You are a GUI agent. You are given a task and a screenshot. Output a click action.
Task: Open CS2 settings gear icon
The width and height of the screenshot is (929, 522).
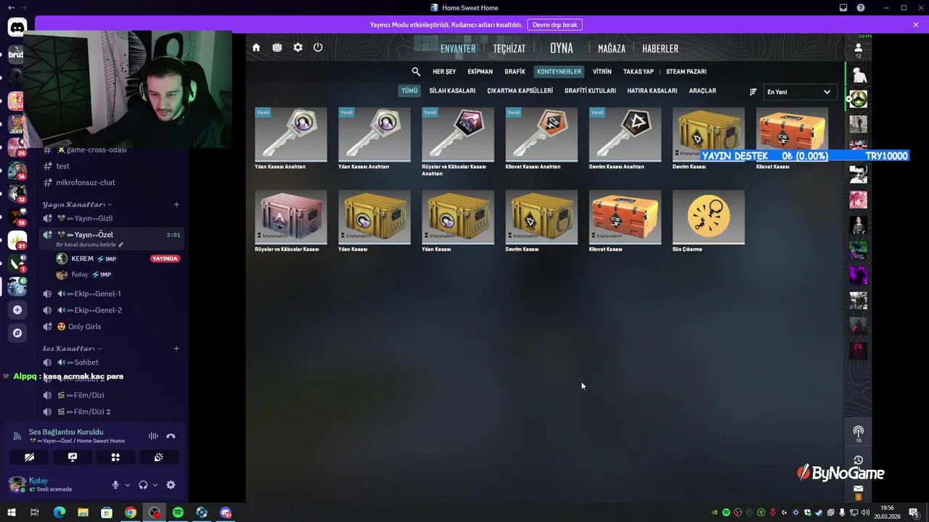[298, 48]
